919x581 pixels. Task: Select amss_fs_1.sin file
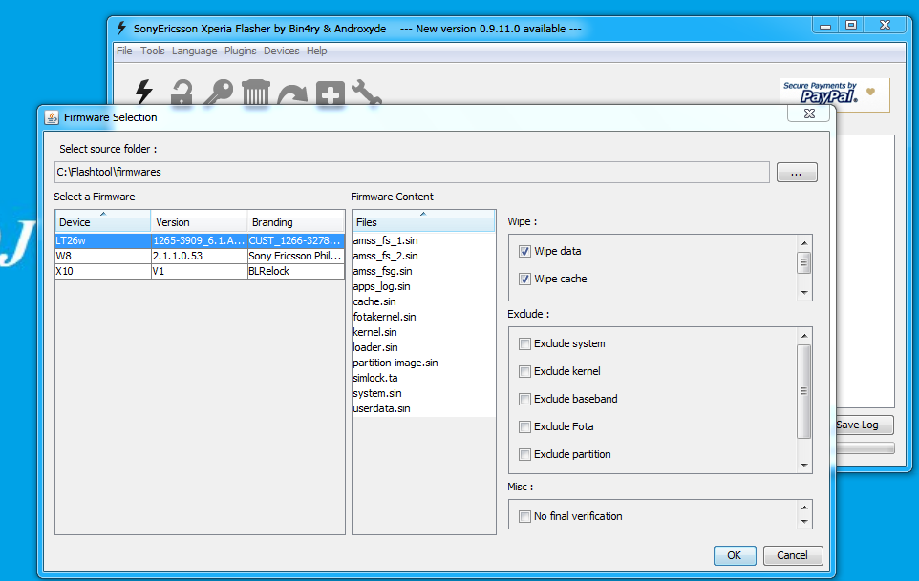[424, 240]
